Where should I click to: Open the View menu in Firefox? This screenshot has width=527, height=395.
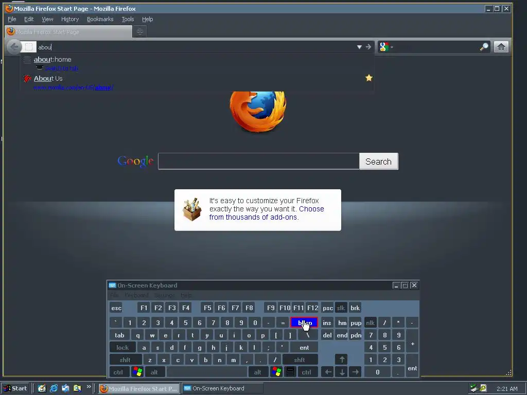(x=47, y=19)
